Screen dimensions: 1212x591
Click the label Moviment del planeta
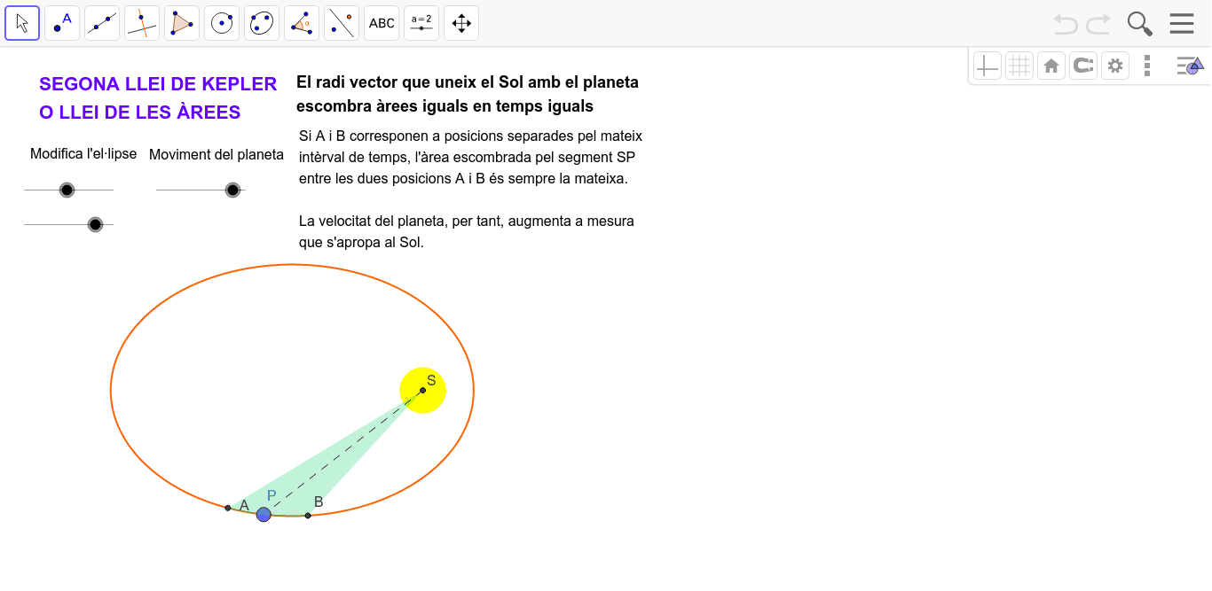(x=216, y=154)
